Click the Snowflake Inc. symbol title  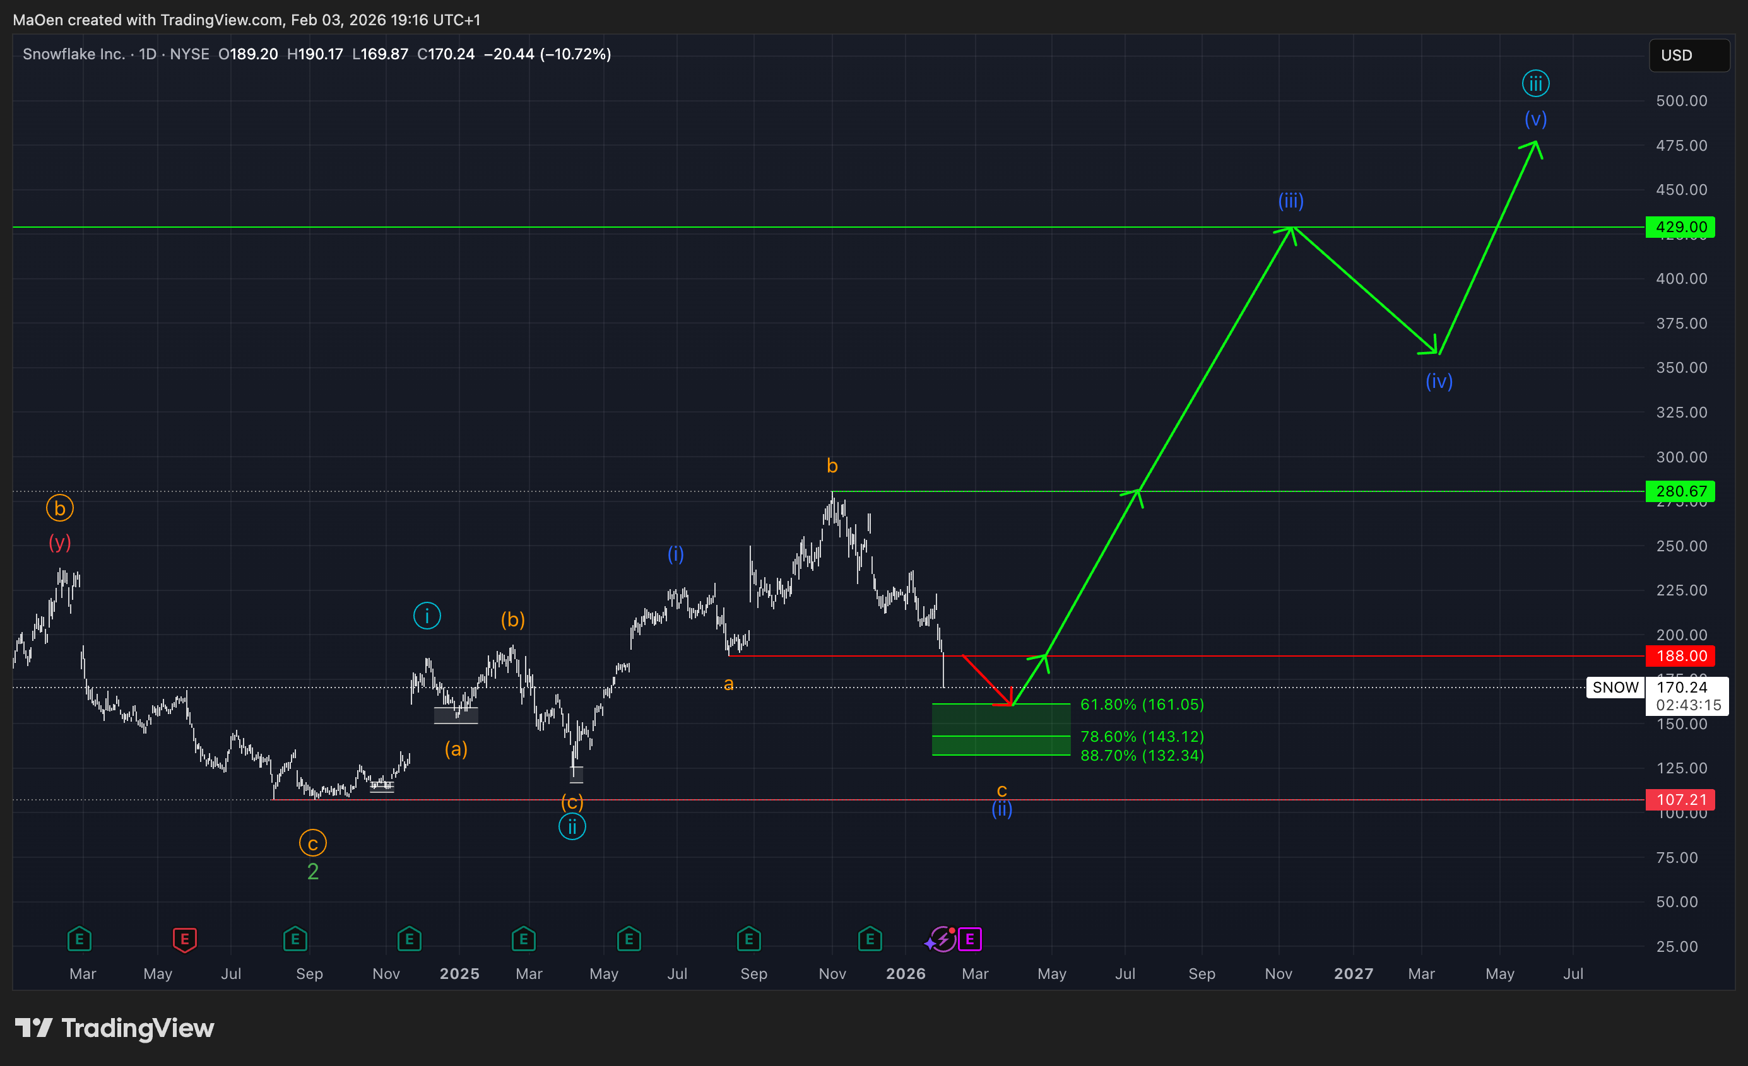point(74,54)
